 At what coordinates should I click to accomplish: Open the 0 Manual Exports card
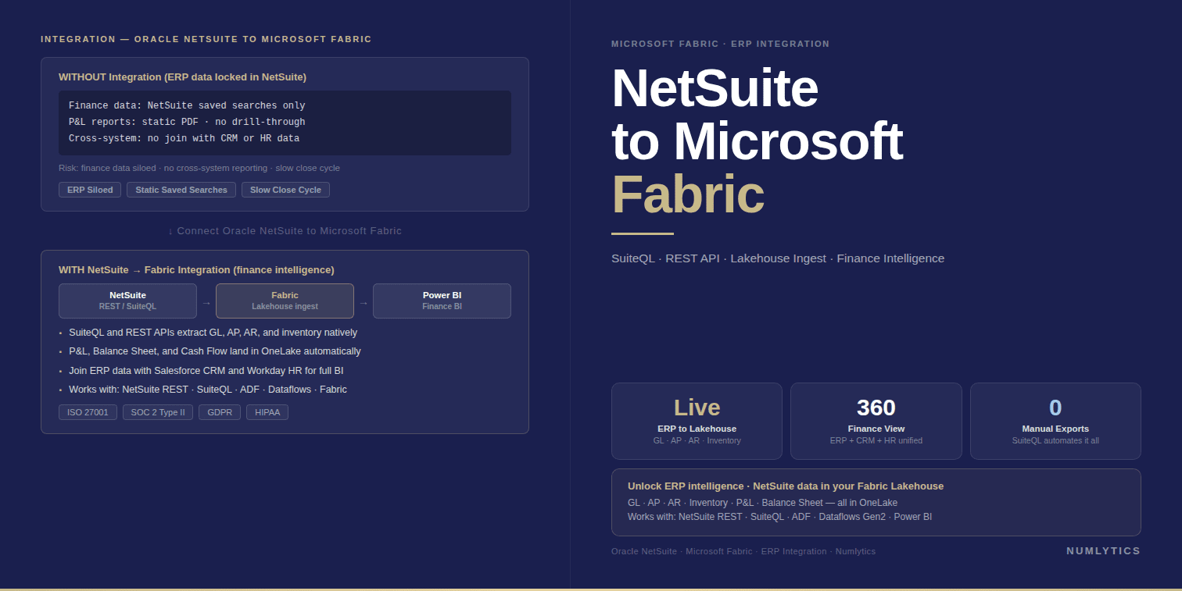(1055, 421)
